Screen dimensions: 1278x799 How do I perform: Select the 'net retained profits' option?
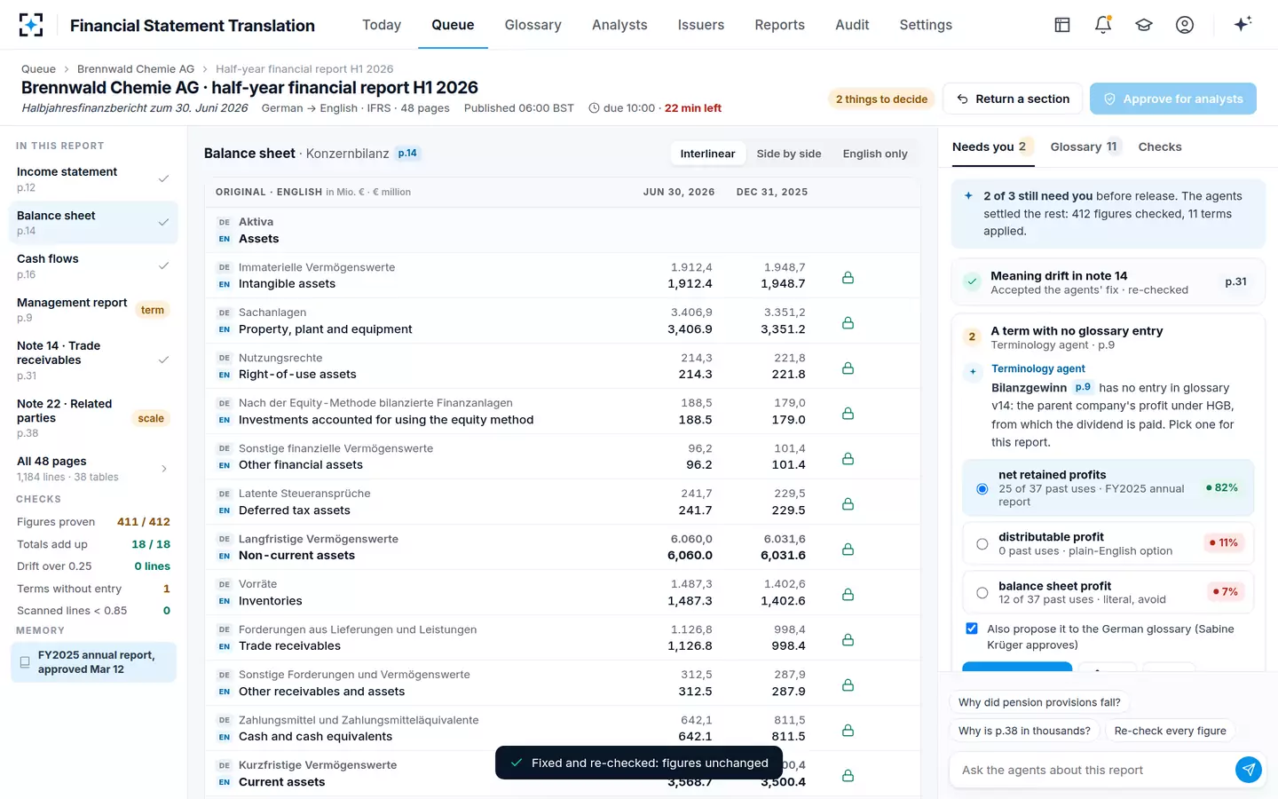tap(1108, 487)
